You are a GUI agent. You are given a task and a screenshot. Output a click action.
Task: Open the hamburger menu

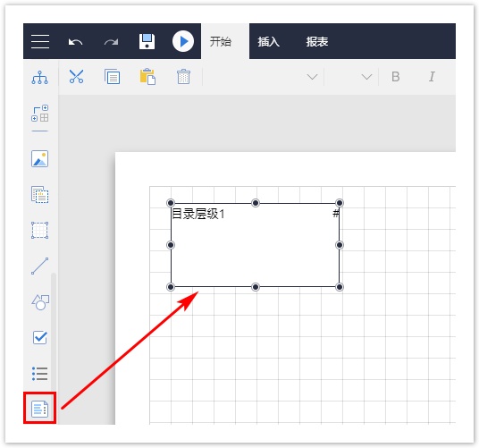40,41
